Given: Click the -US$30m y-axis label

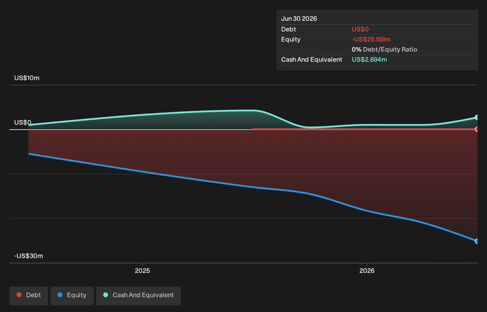Looking at the screenshot, I should (28, 256).
